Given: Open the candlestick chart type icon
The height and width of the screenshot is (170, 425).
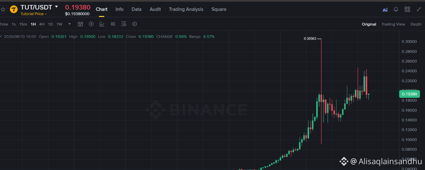Looking at the screenshot, I should pos(113,24).
